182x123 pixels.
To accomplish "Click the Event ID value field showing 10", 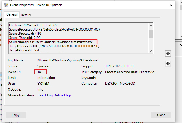I will pos(39,72).
